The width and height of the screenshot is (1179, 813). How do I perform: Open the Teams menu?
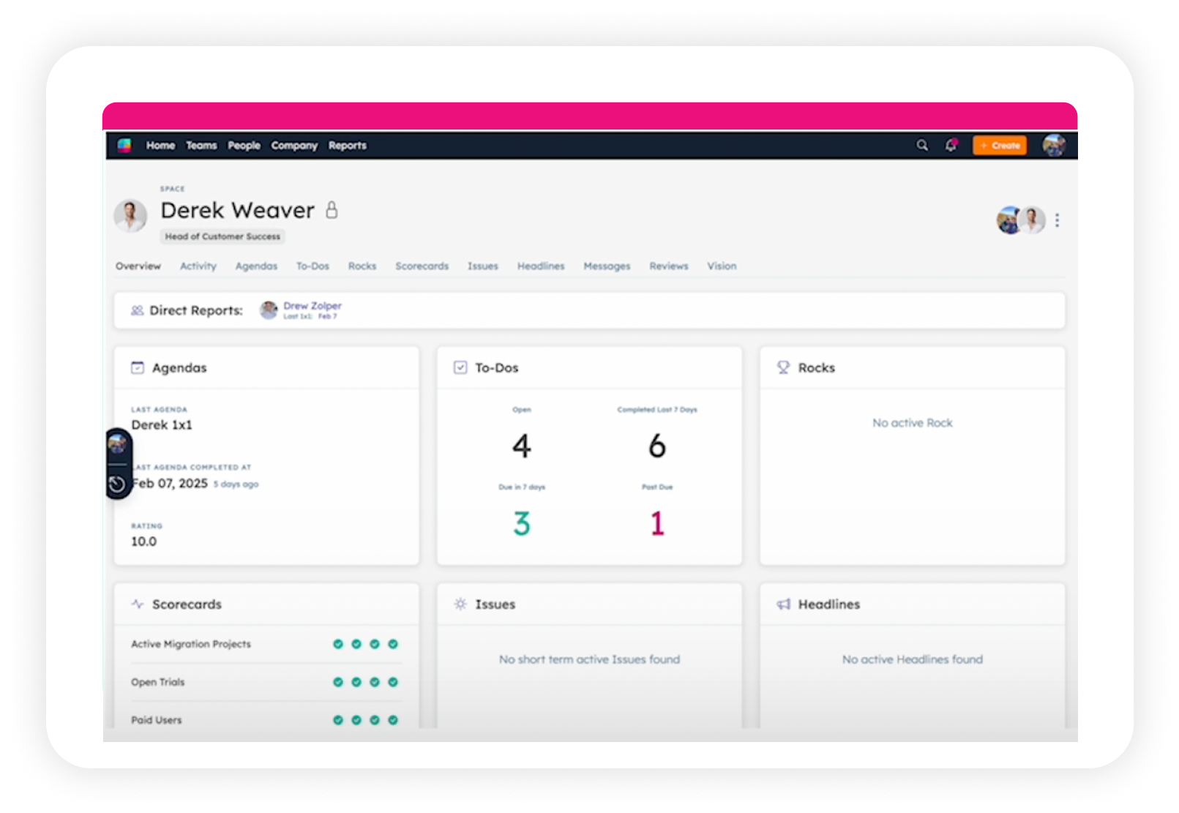pos(201,146)
